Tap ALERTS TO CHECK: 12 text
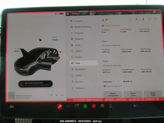This screenshot has width=164, height=123. tap(144, 99)
